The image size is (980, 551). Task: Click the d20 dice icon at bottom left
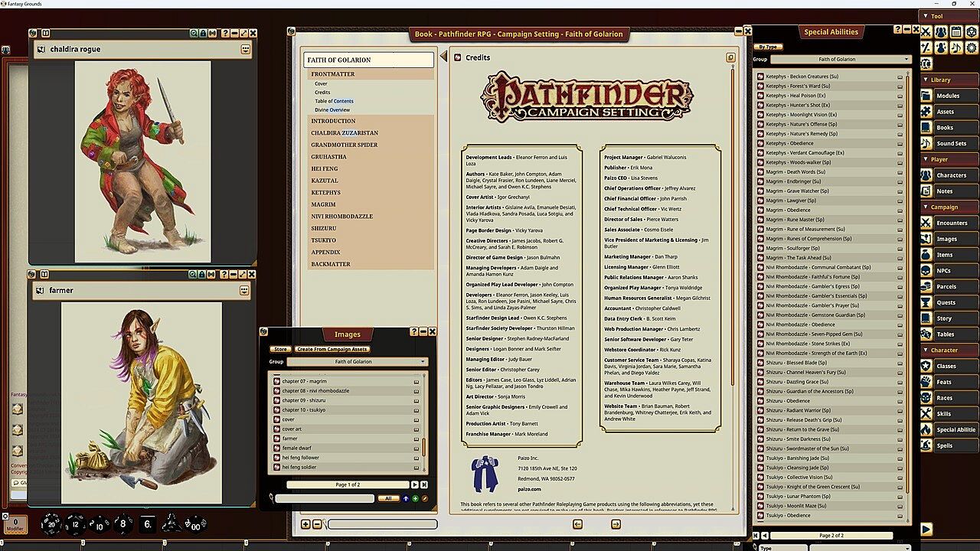[x=52, y=523]
